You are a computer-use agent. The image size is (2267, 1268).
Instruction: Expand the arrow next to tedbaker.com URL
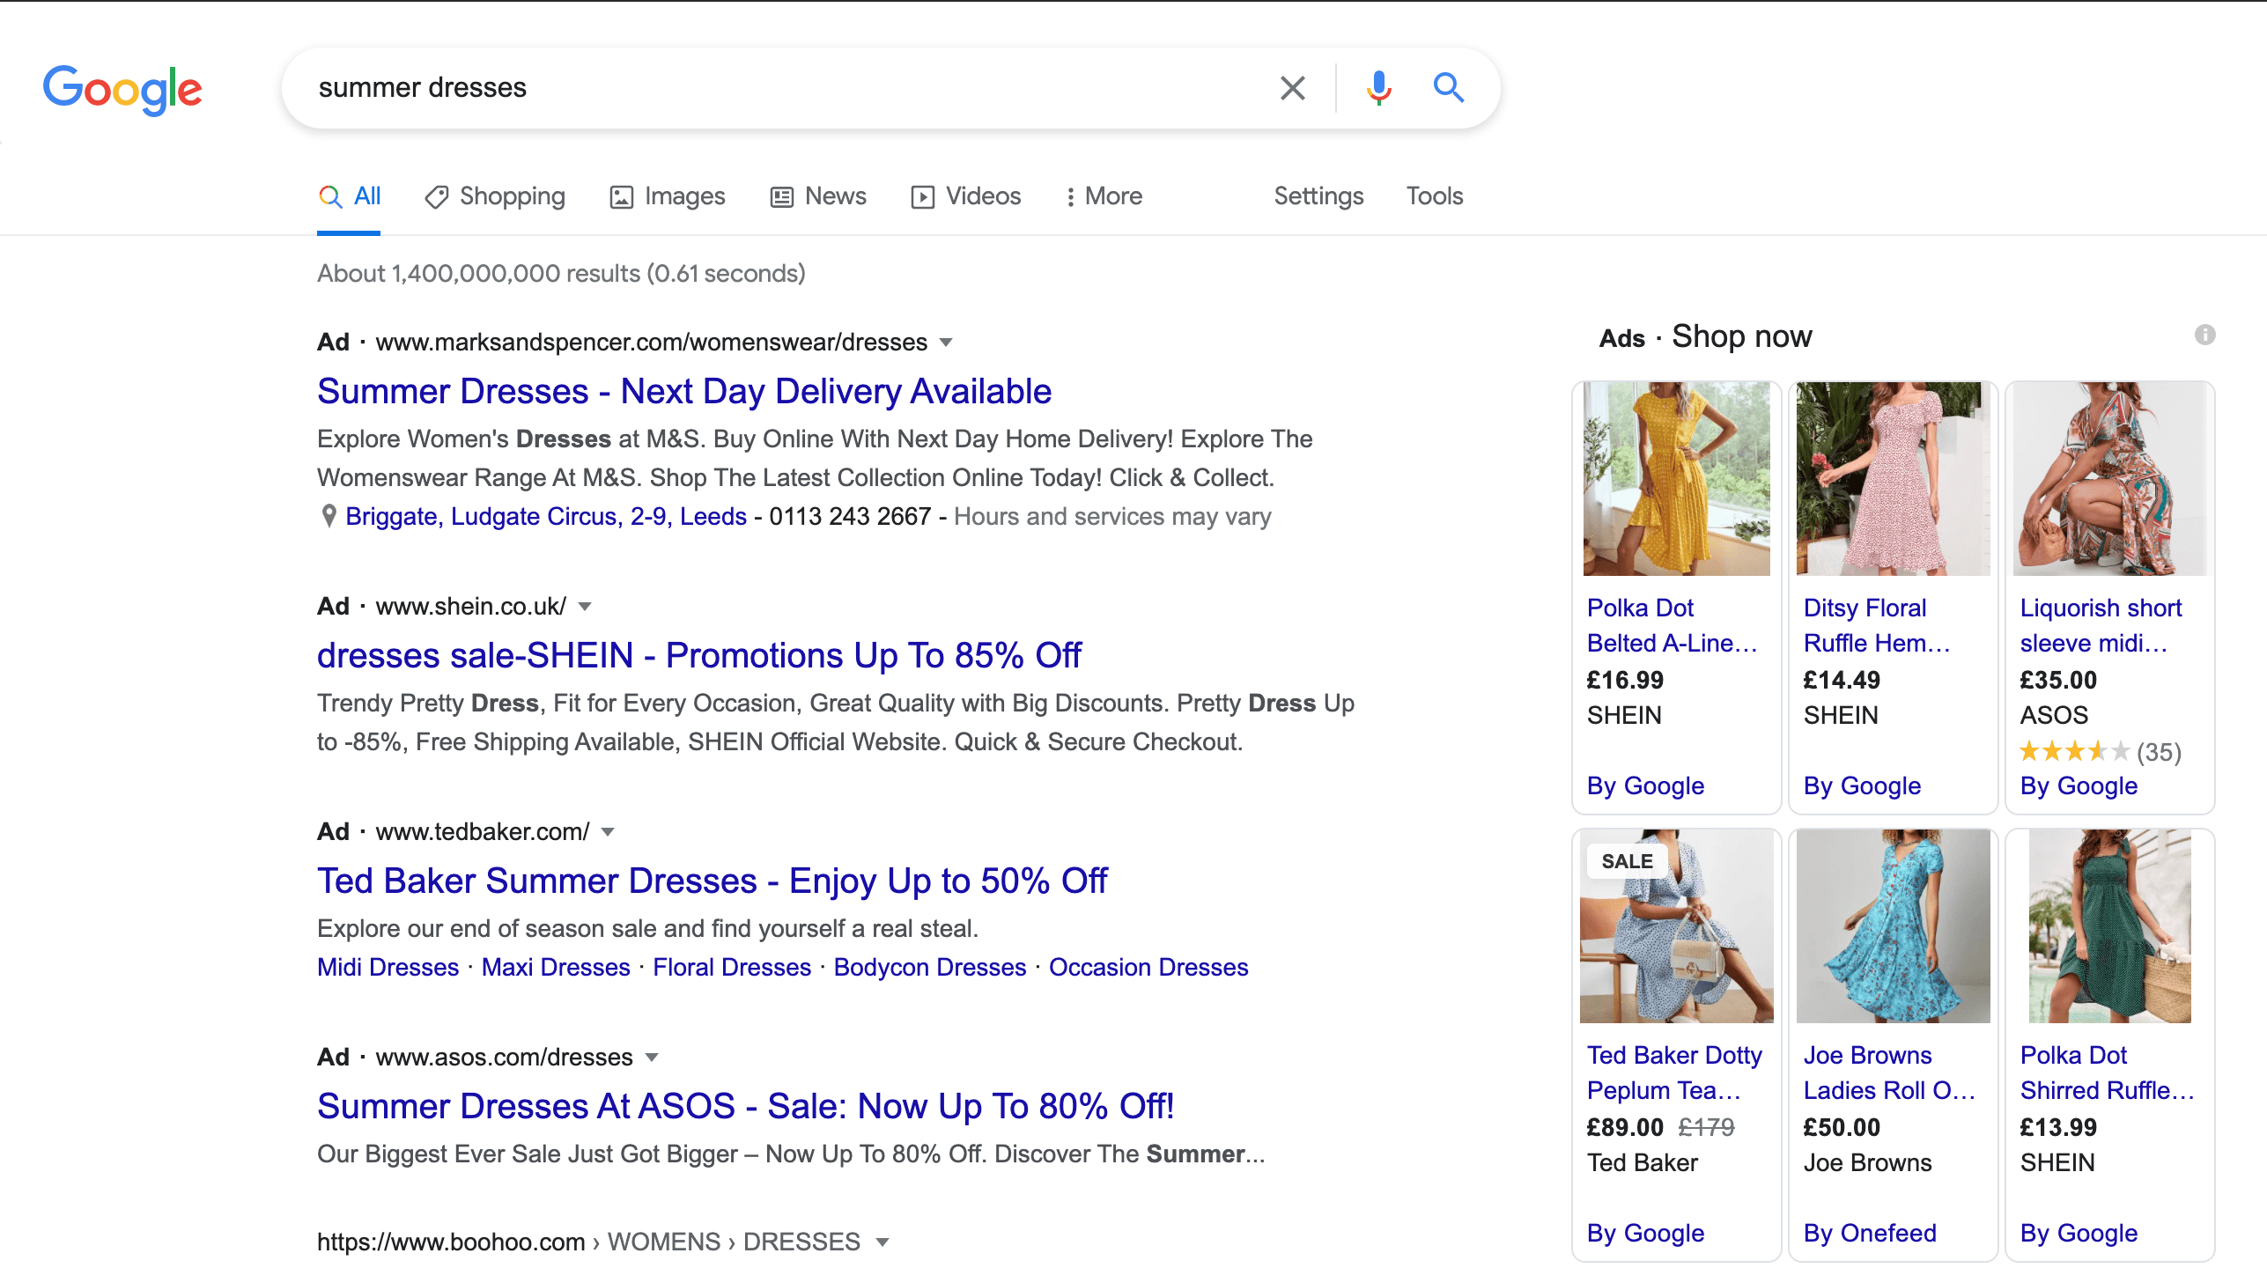608,832
